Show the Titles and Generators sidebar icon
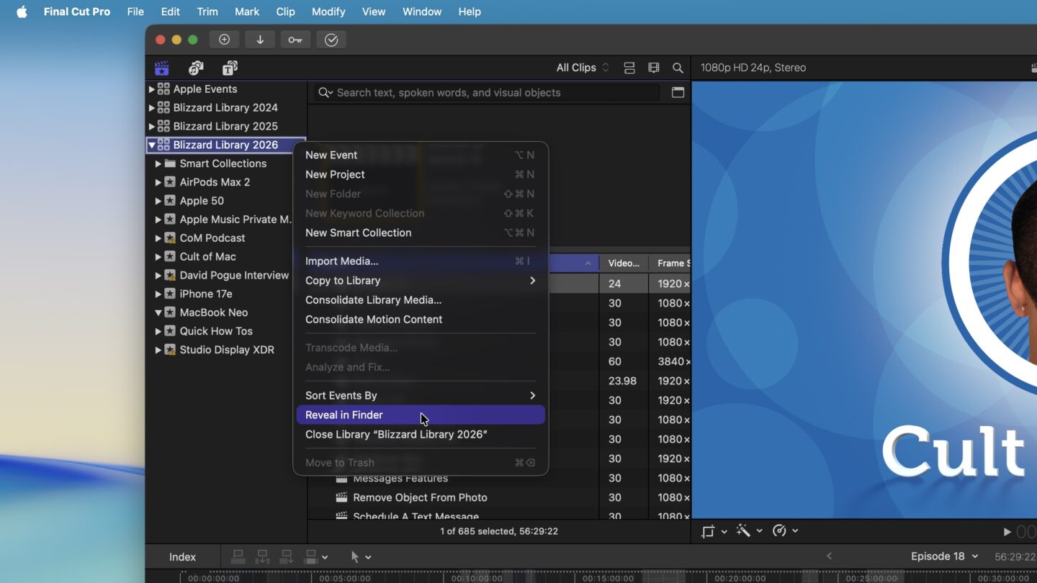Image resolution: width=1037 pixels, height=583 pixels. tap(230, 68)
